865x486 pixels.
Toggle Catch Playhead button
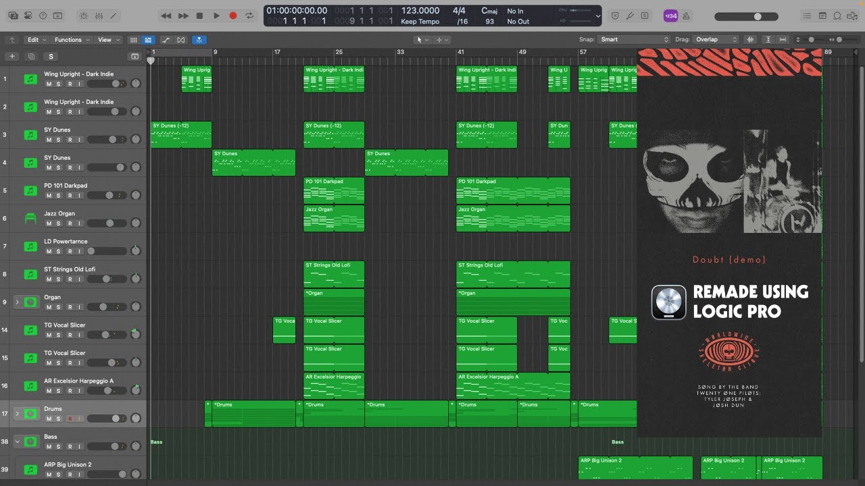199,40
